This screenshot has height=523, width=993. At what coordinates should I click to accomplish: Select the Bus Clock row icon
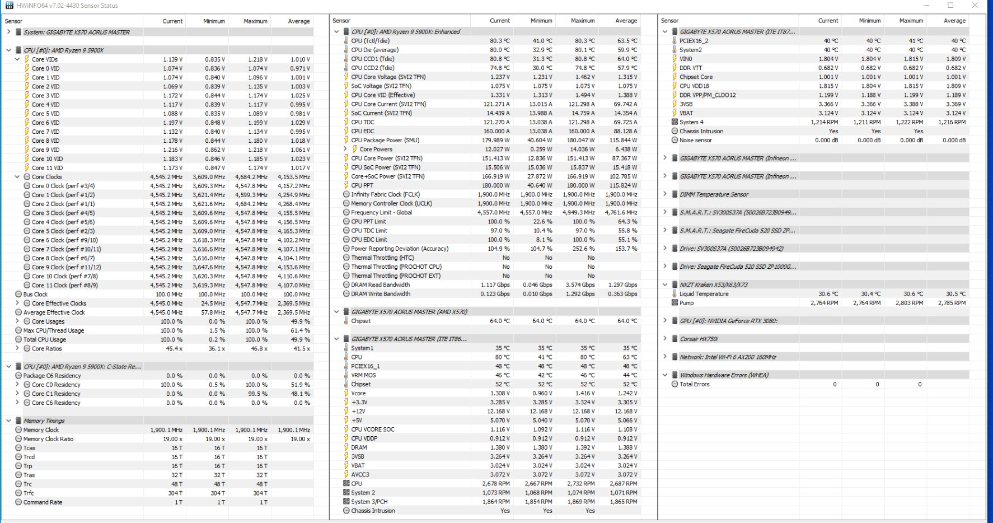[18, 294]
